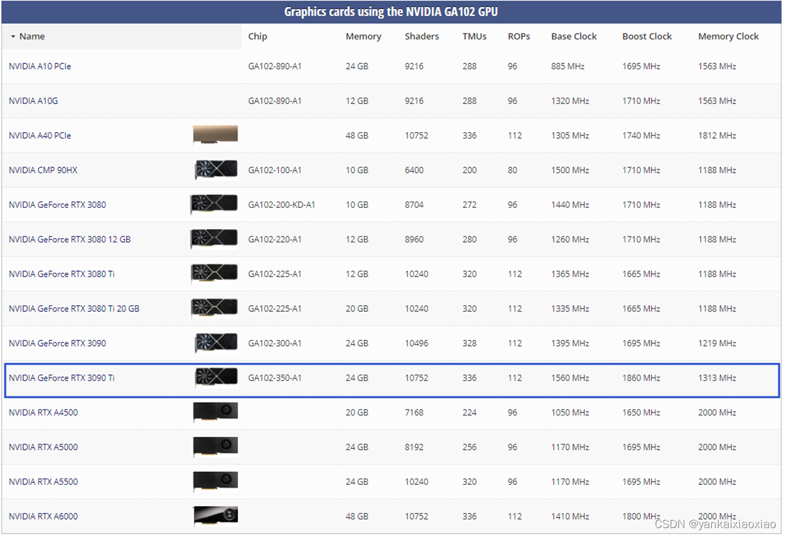Click the 1050 MHz base clock value
This screenshot has width=785, height=536.
pos(570,413)
